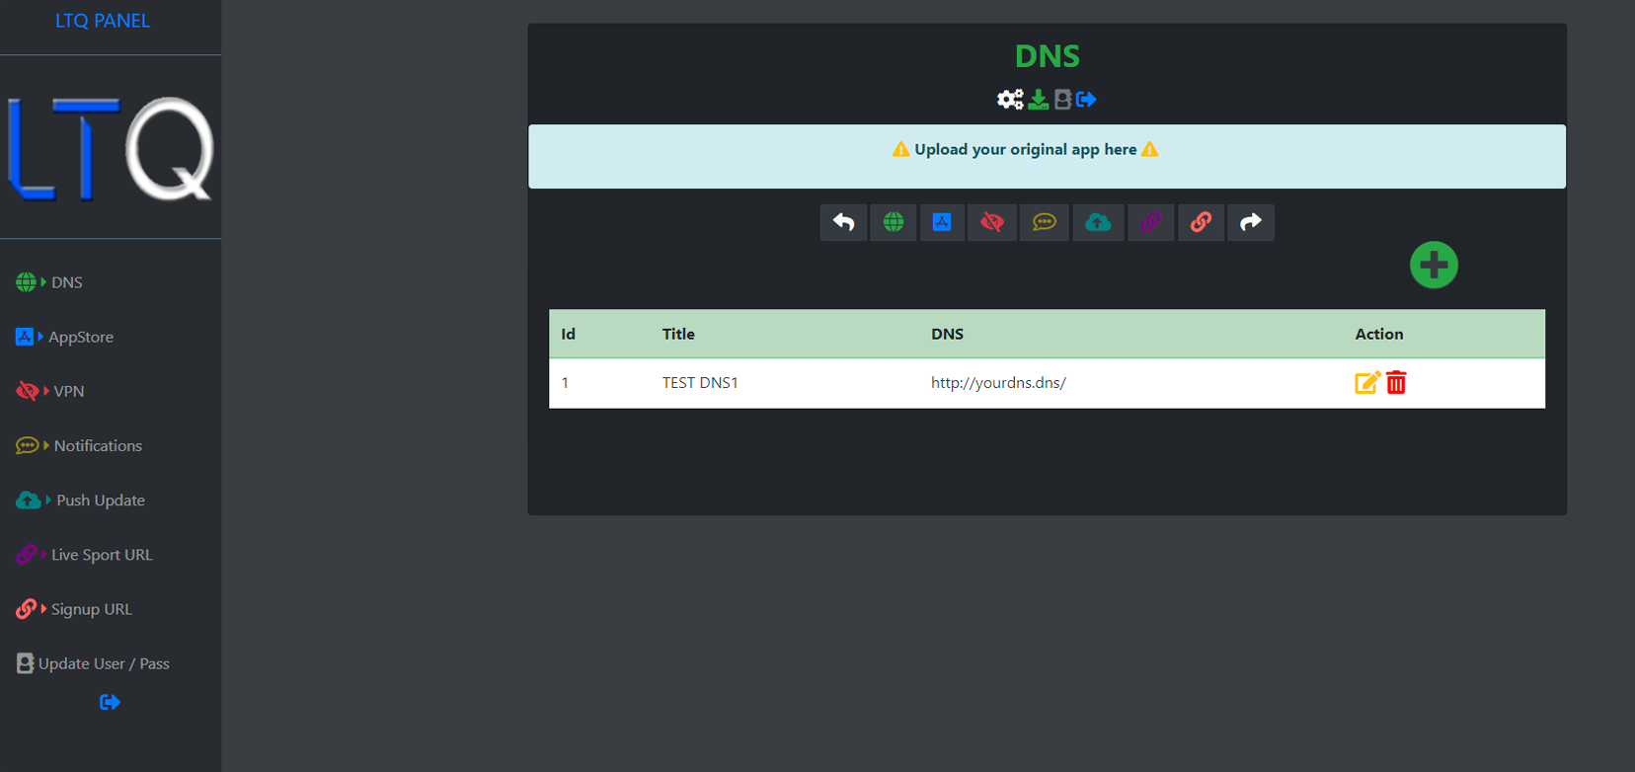Open DNS from the sidebar menu
Screen dimensions: 1635x772
(66, 282)
